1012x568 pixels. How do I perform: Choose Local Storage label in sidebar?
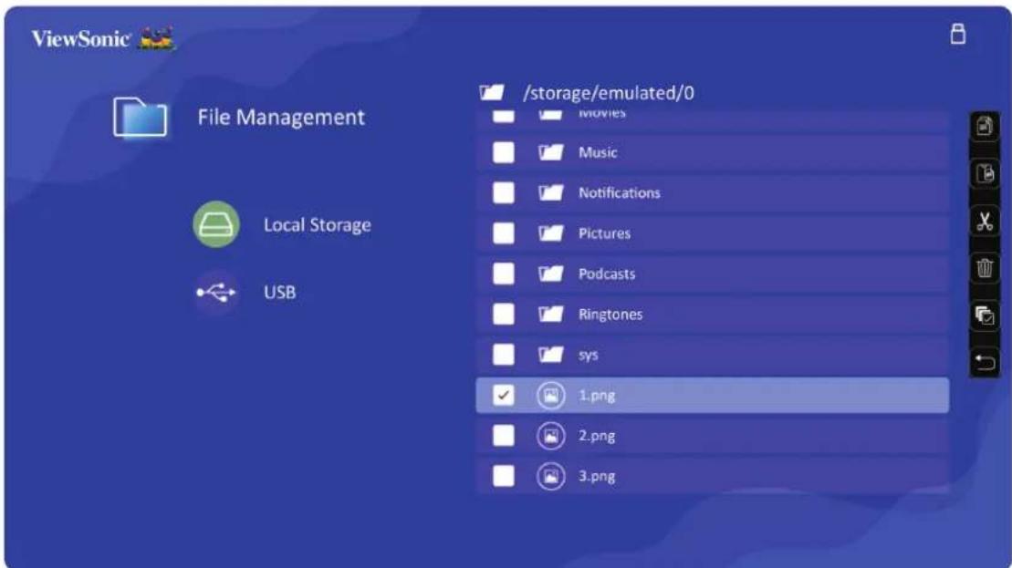point(317,225)
